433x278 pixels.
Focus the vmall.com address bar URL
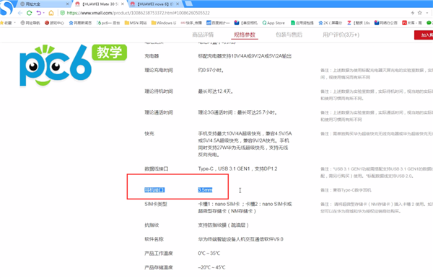pyautogui.click(x=138, y=13)
